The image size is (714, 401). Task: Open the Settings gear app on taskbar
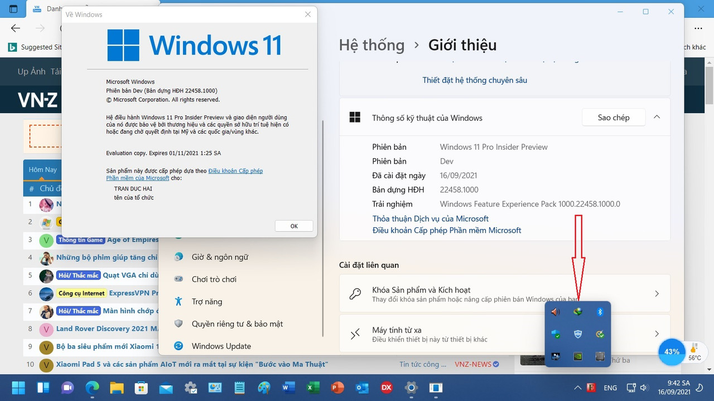click(411, 388)
